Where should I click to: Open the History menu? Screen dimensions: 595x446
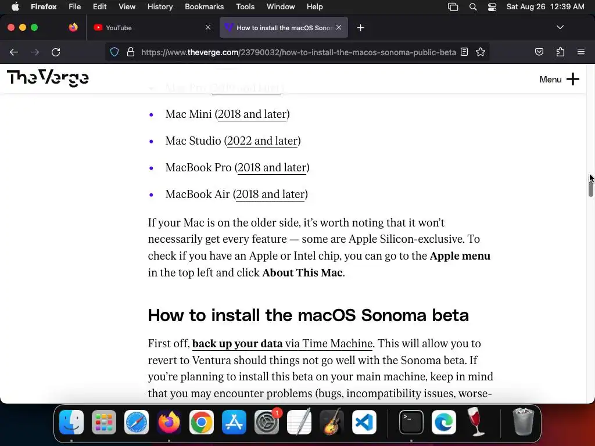tap(160, 6)
